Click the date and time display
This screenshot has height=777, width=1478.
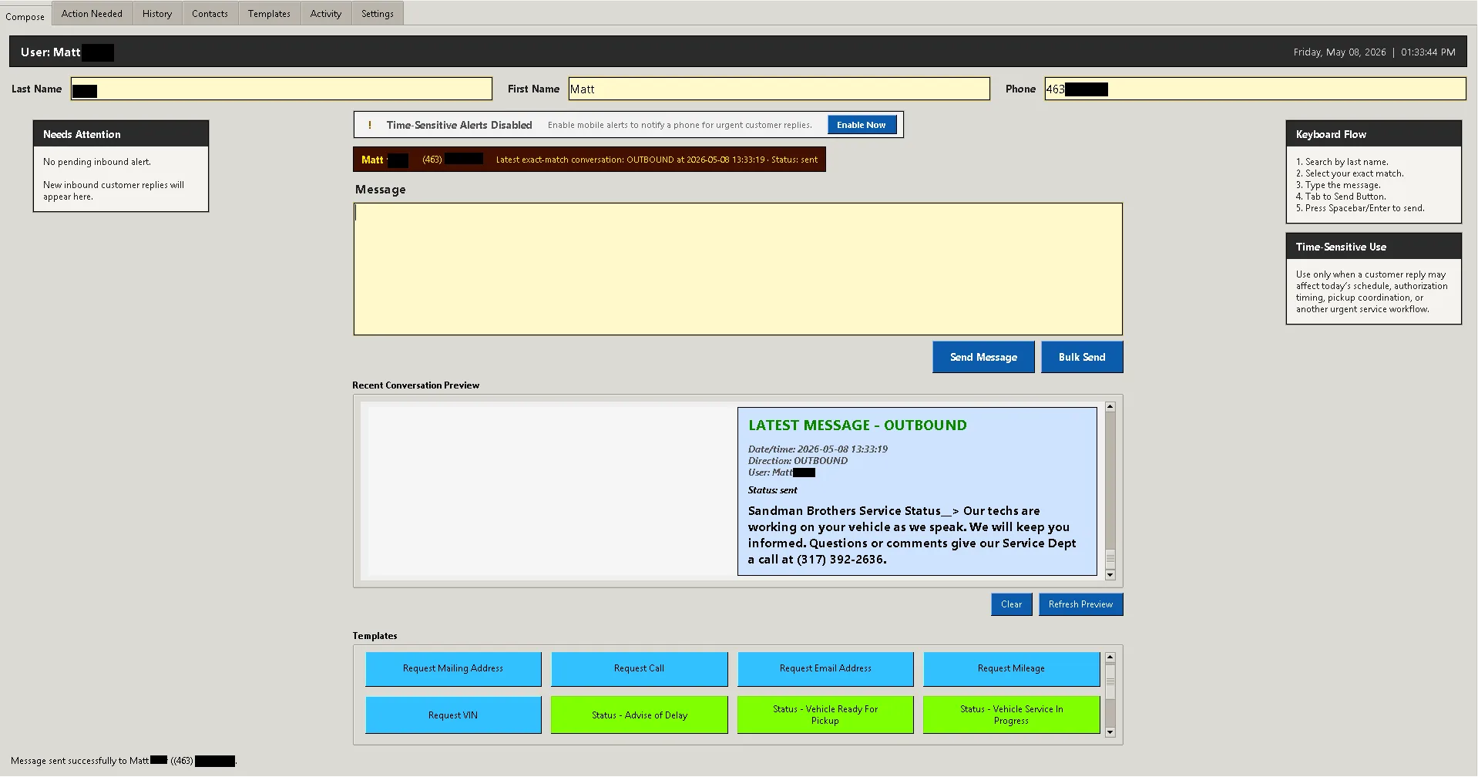click(x=1374, y=52)
